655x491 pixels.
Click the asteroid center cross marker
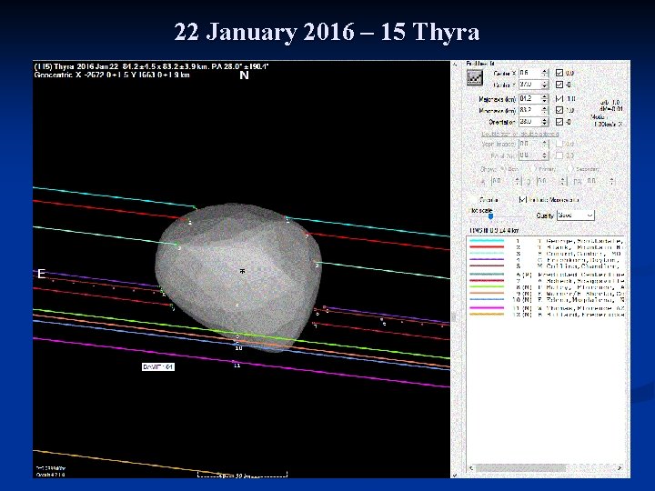[x=242, y=271]
